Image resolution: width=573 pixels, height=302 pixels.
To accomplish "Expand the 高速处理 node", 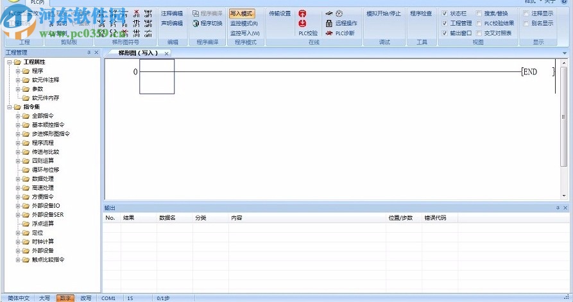I will point(18,188).
